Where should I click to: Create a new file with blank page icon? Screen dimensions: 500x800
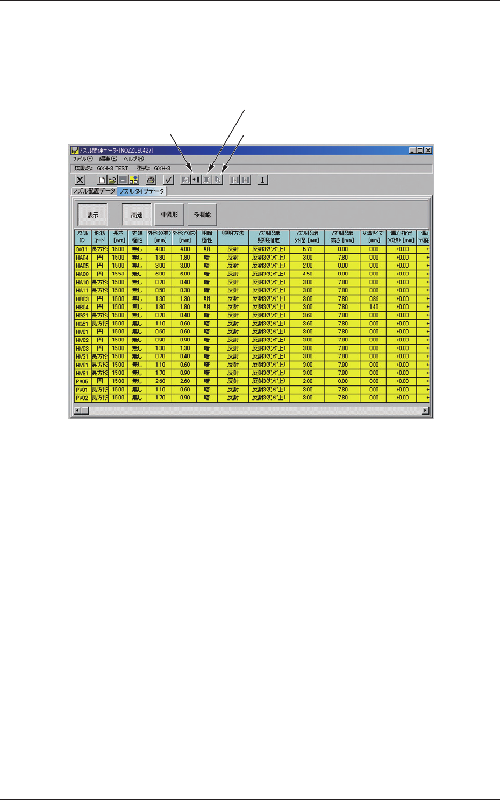click(101, 180)
